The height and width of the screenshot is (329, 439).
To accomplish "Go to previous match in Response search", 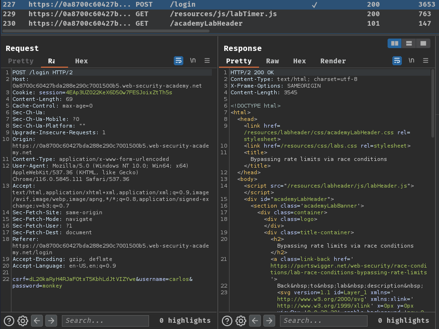I will point(255,320).
